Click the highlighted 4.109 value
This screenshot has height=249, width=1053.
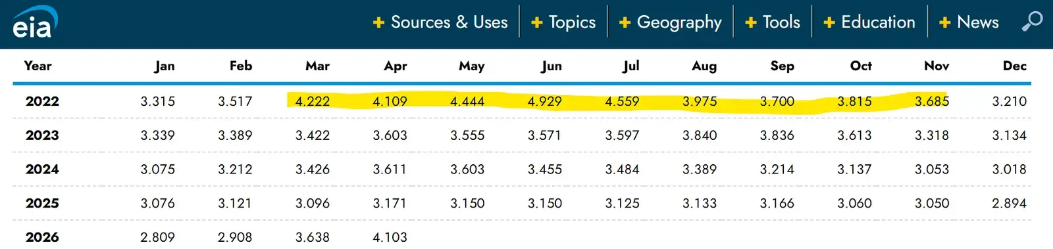[x=390, y=101]
